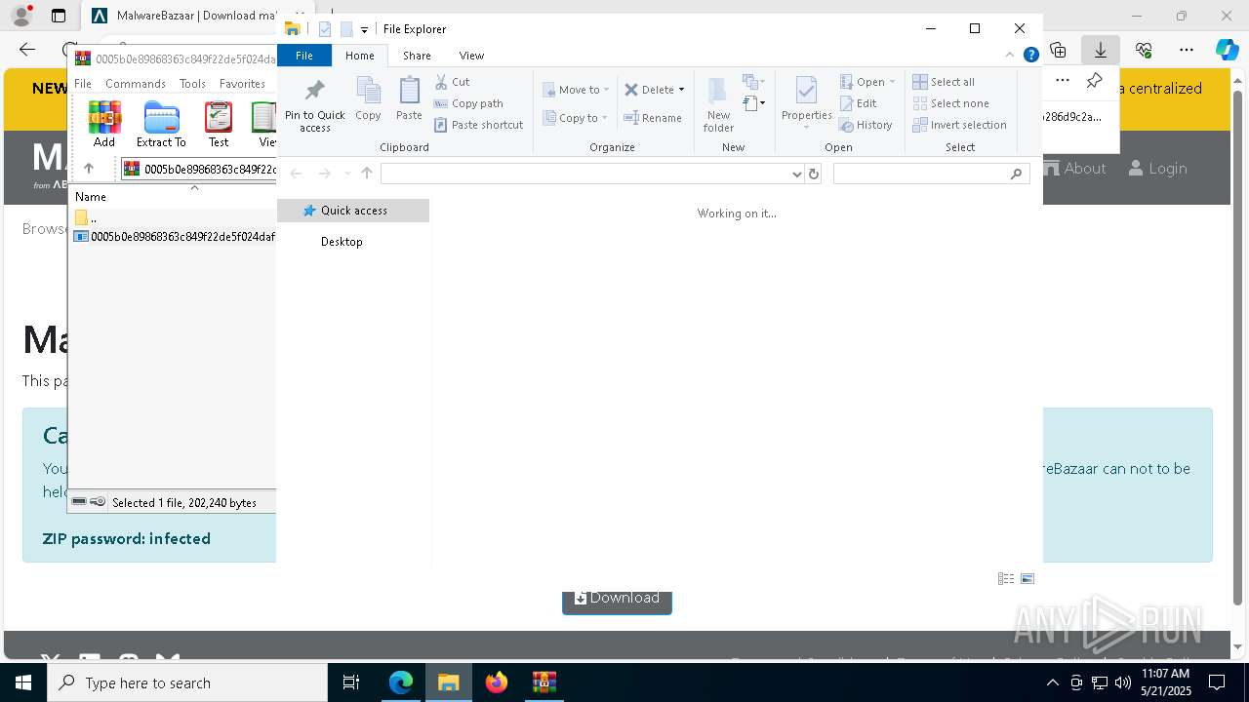1249x702 pixels.
Task: Open Edge Settings and more ellipsis
Action: pos(1187,50)
